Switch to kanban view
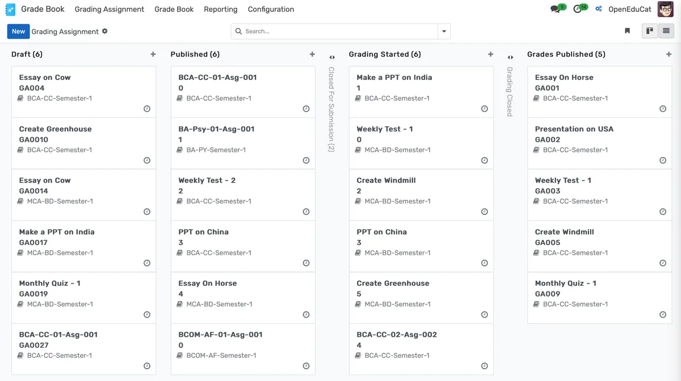The height and width of the screenshot is (381, 681). pyautogui.click(x=649, y=31)
